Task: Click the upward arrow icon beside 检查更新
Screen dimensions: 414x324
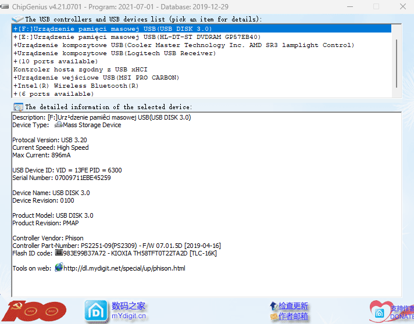Action: (x=273, y=306)
